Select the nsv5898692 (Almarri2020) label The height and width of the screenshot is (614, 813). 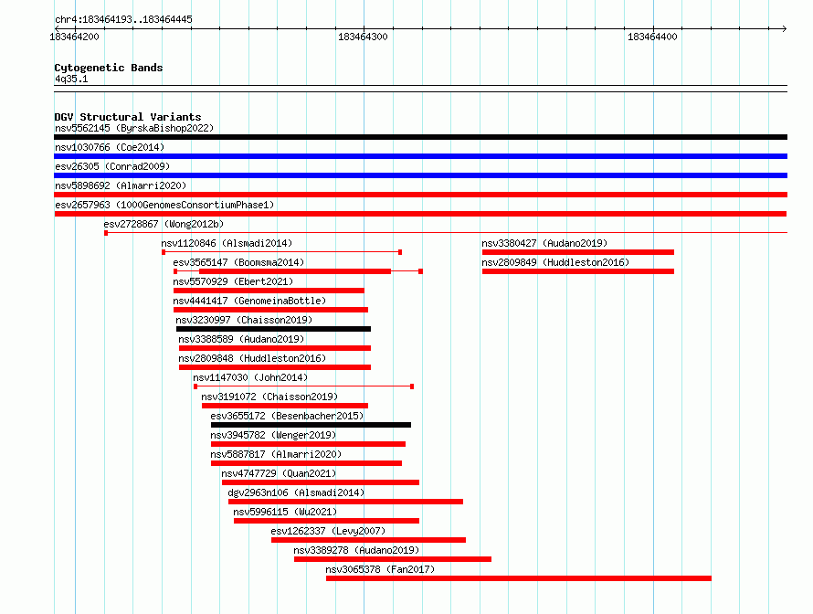[121, 185]
